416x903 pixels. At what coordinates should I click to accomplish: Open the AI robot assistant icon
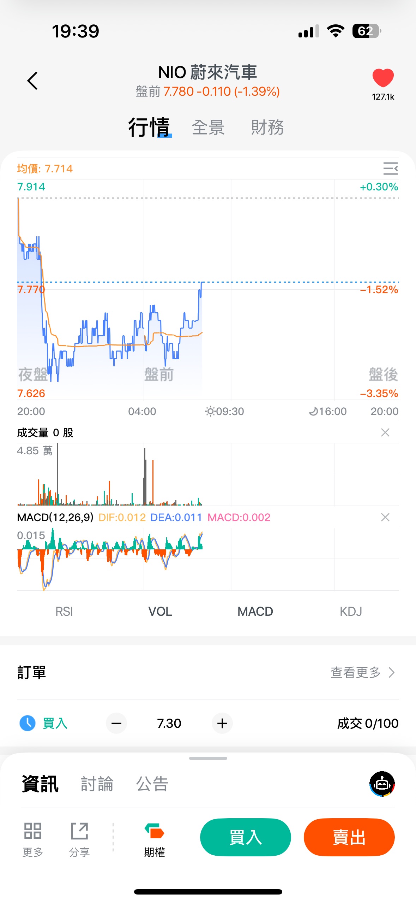[382, 784]
